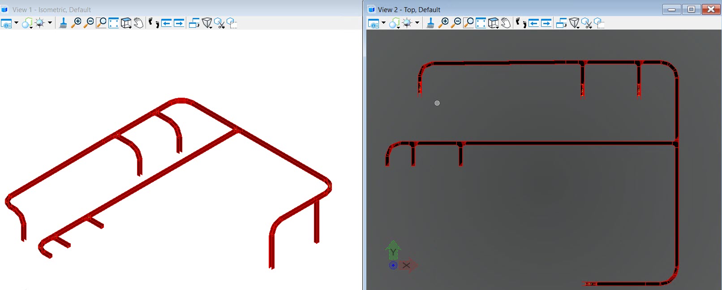Image resolution: width=722 pixels, height=290 pixels.
Task: Open View Attributes in View 2 toolbar
Action: pos(374,23)
